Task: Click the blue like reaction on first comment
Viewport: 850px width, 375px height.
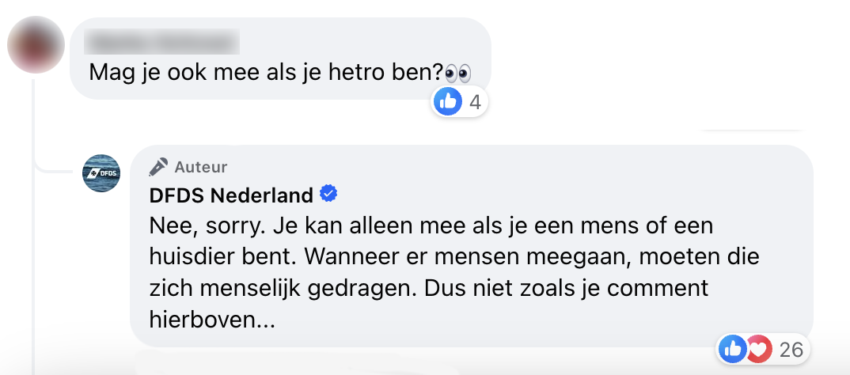Action: pyautogui.click(x=448, y=101)
